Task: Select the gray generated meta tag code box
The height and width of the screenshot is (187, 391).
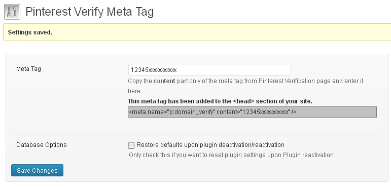Action: [x=252, y=112]
